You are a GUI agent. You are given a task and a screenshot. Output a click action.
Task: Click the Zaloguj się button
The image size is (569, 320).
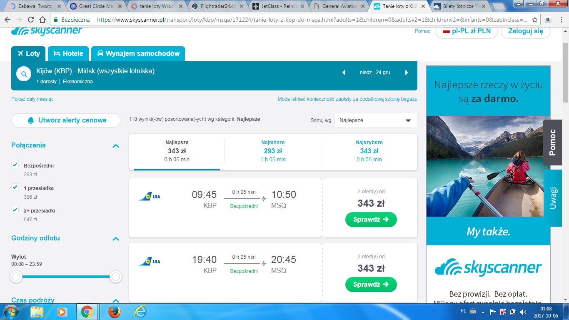point(525,31)
